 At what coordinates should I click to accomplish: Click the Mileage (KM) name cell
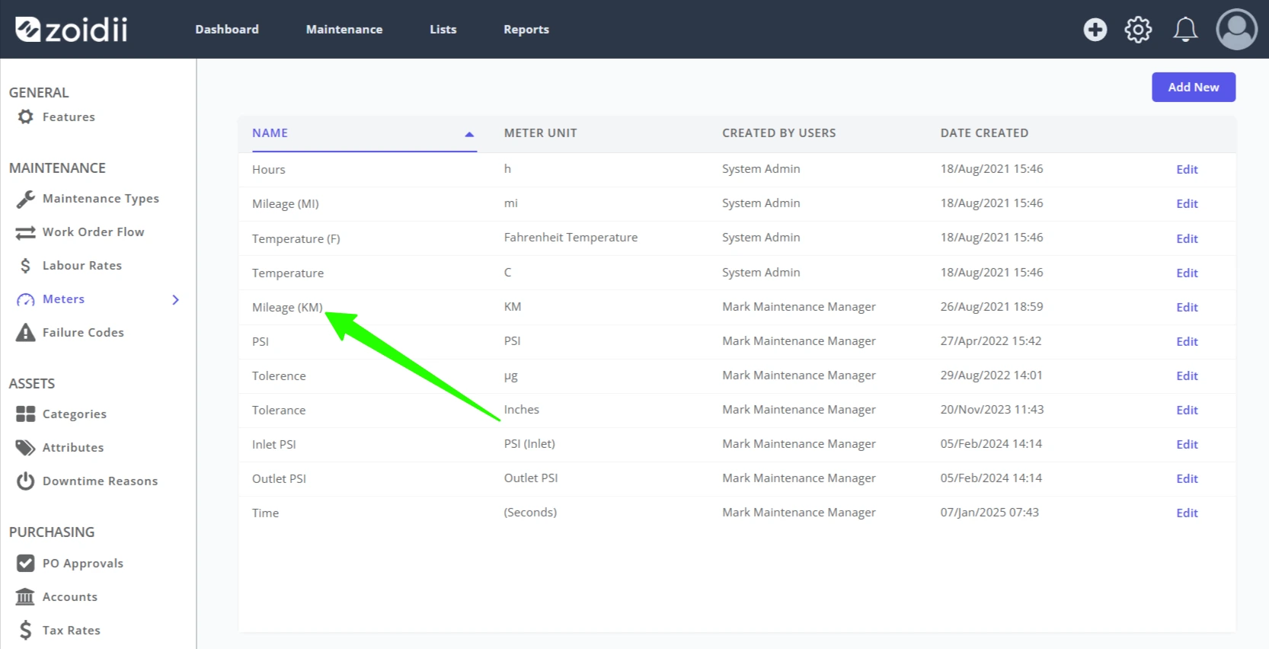[287, 308]
